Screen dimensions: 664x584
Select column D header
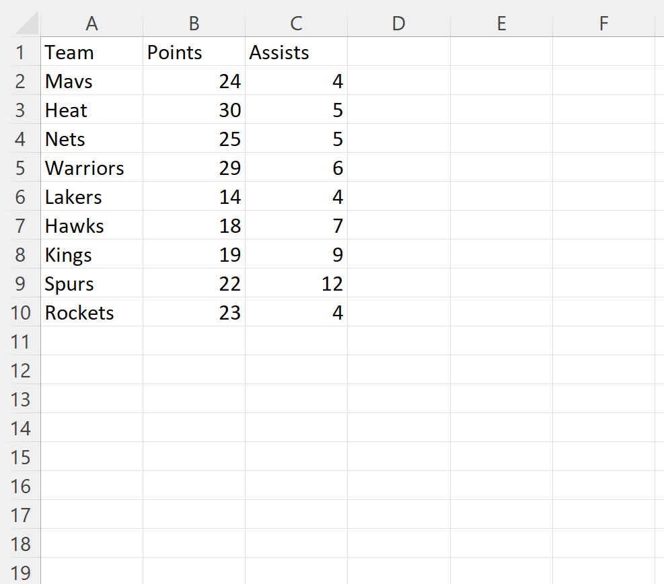coord(399,24)
